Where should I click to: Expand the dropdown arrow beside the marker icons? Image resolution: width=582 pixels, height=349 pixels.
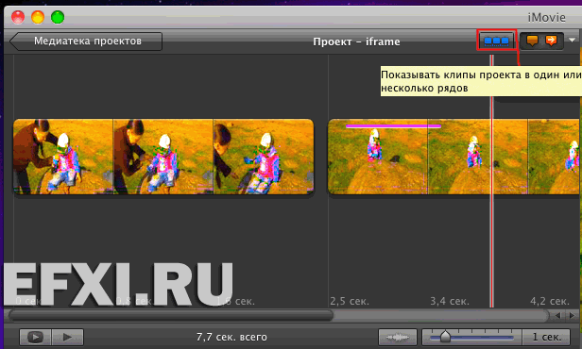tap(572, 40)
